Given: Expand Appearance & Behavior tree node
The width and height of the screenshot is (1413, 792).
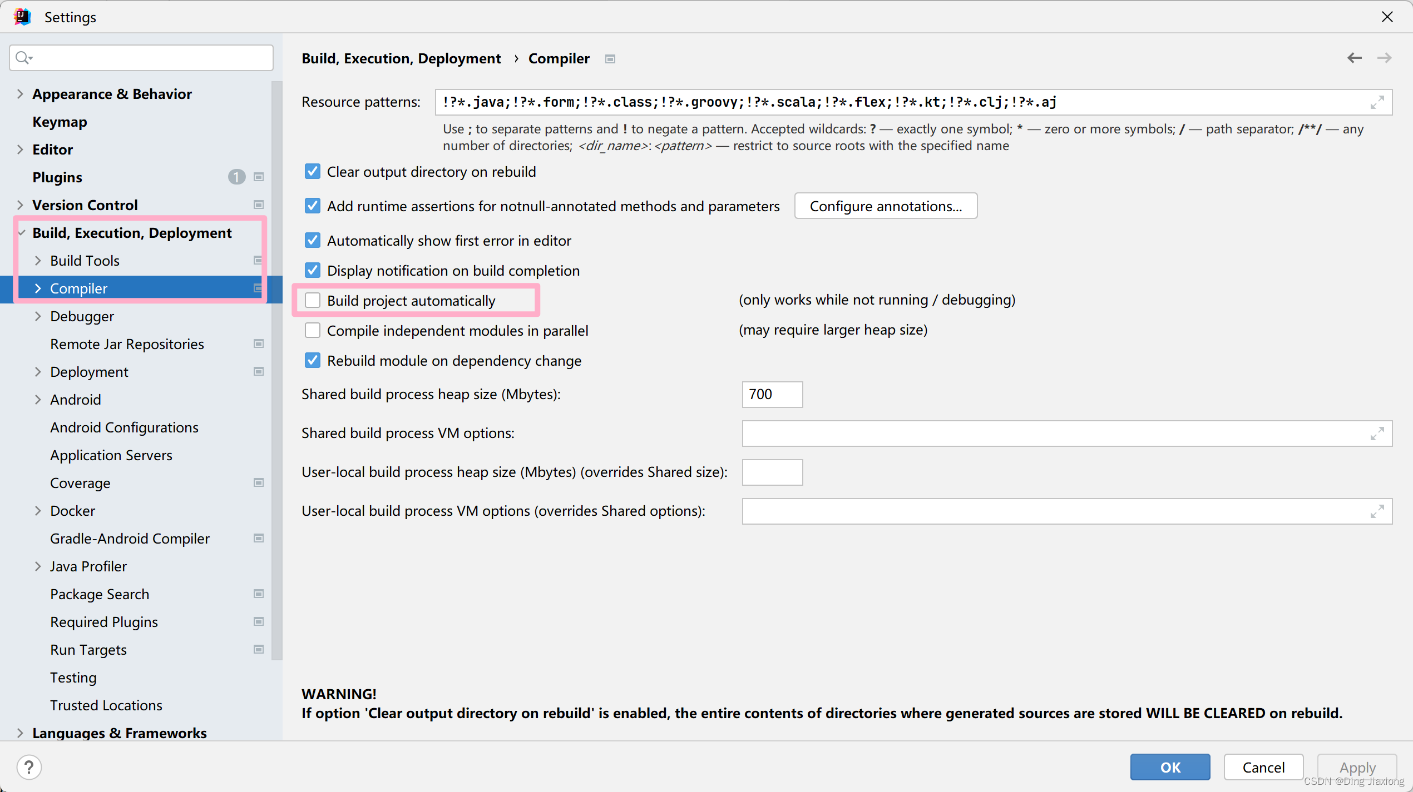Looking at the screenshot, I should [x=20, y=94].
